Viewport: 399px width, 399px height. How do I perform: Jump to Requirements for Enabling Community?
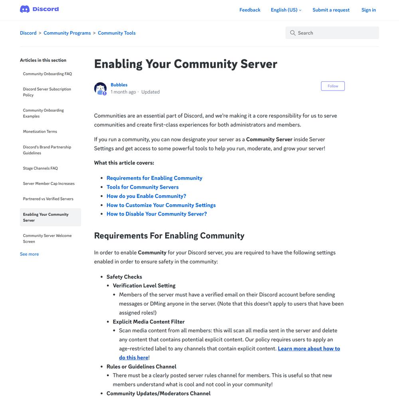[x=154, y=178]
